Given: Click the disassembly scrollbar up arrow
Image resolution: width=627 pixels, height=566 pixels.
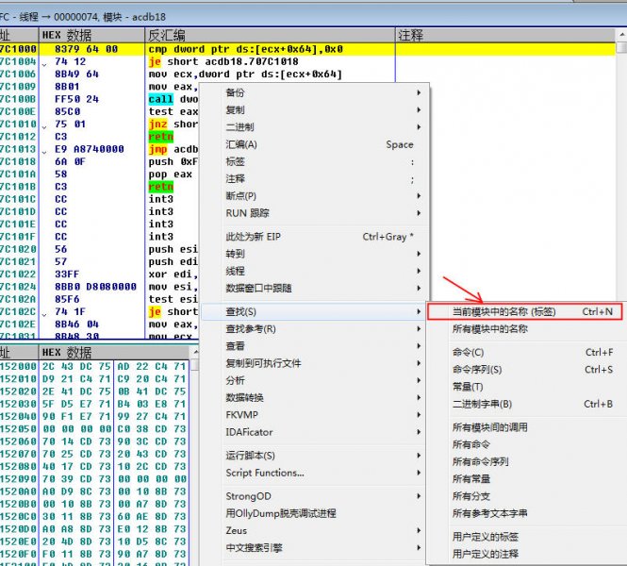Looking at the screenshot, I should coord(621,35).
